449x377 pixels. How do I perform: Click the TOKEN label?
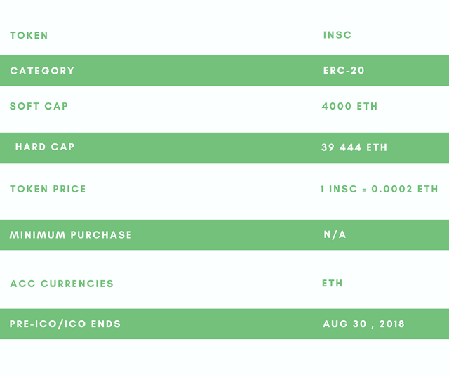click(x=29, y=36)
